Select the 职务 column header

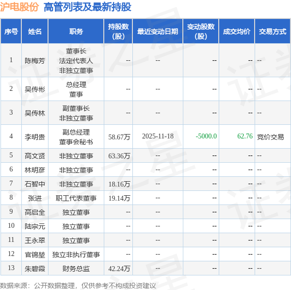tap(76, 32)
